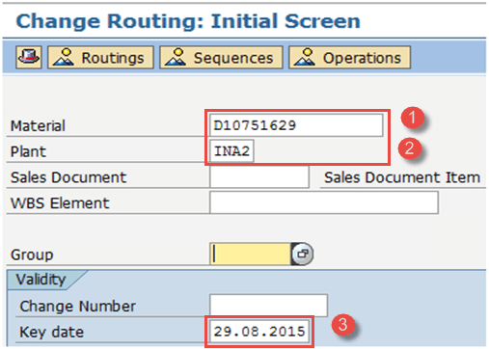Click the mountain icon on the Sequences button

(176, 58)
